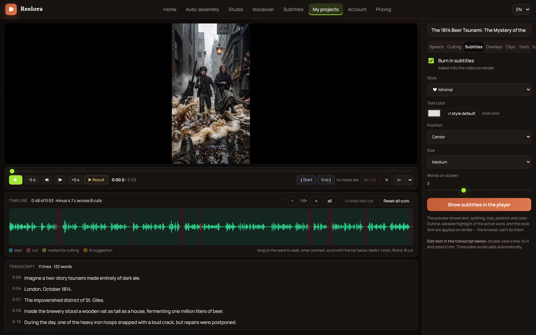Reset all cuts
The image size is (536, 335).
coord(396,201)
